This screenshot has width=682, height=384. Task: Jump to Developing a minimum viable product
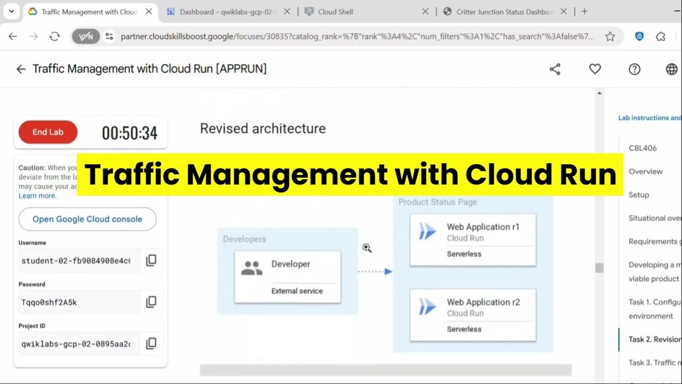[655, 271]
